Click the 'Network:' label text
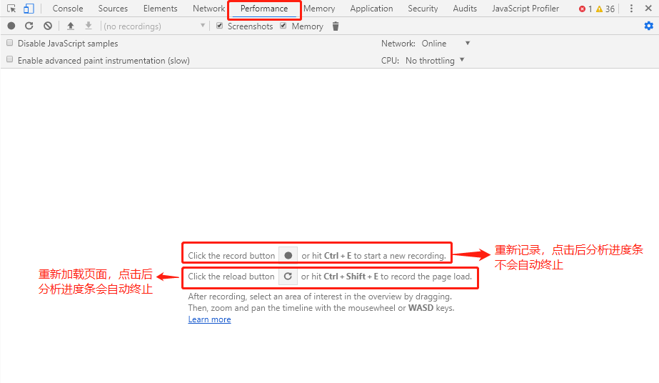The height and width of the screenshot is (383, 659). (398, 44)
